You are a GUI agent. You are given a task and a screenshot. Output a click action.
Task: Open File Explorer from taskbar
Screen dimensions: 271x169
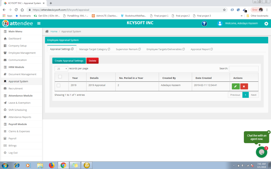(40, 165)
